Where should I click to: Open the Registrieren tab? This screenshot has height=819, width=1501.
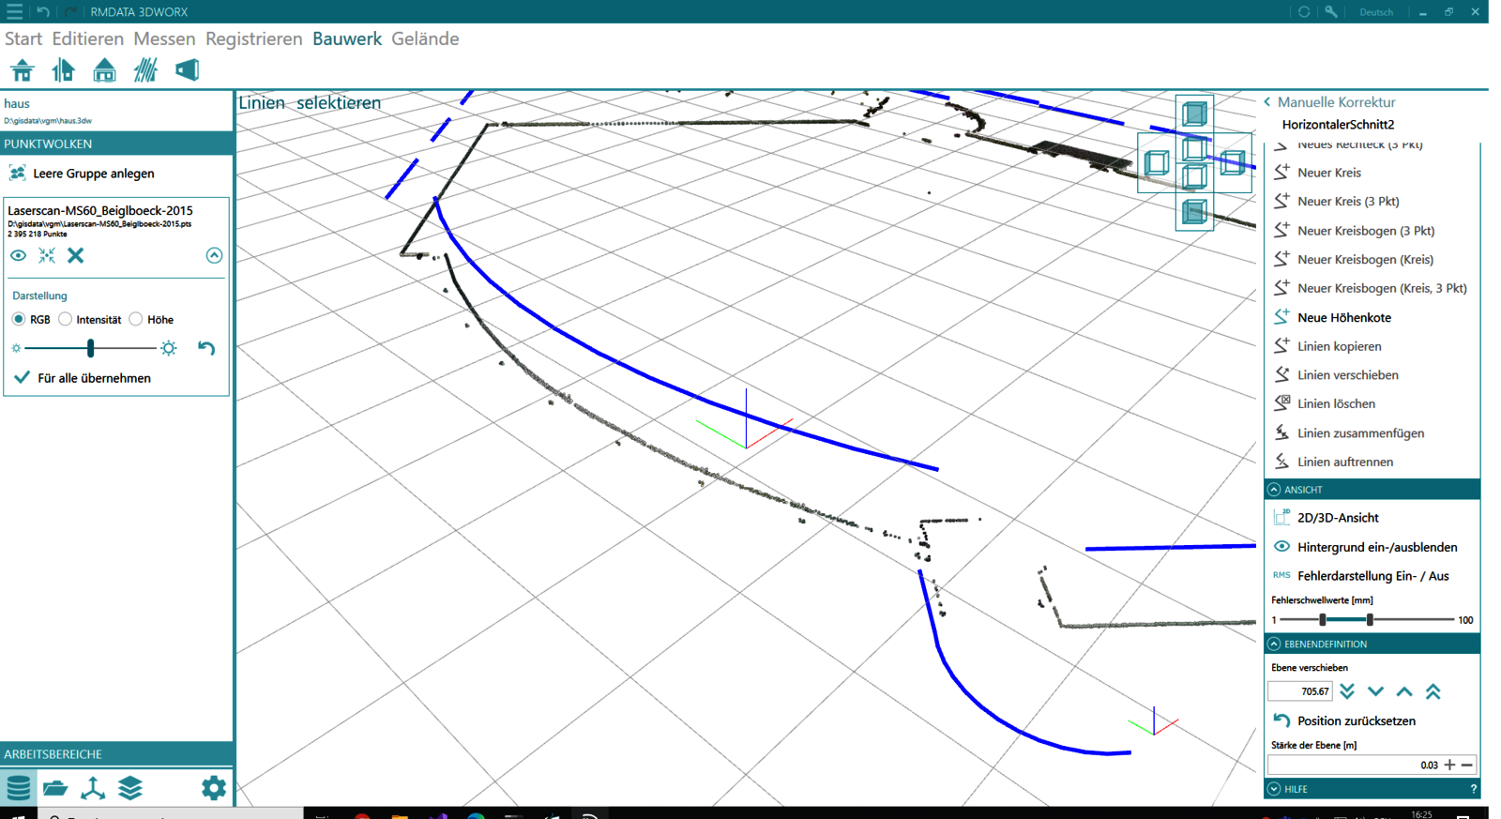tap(254, 38)
